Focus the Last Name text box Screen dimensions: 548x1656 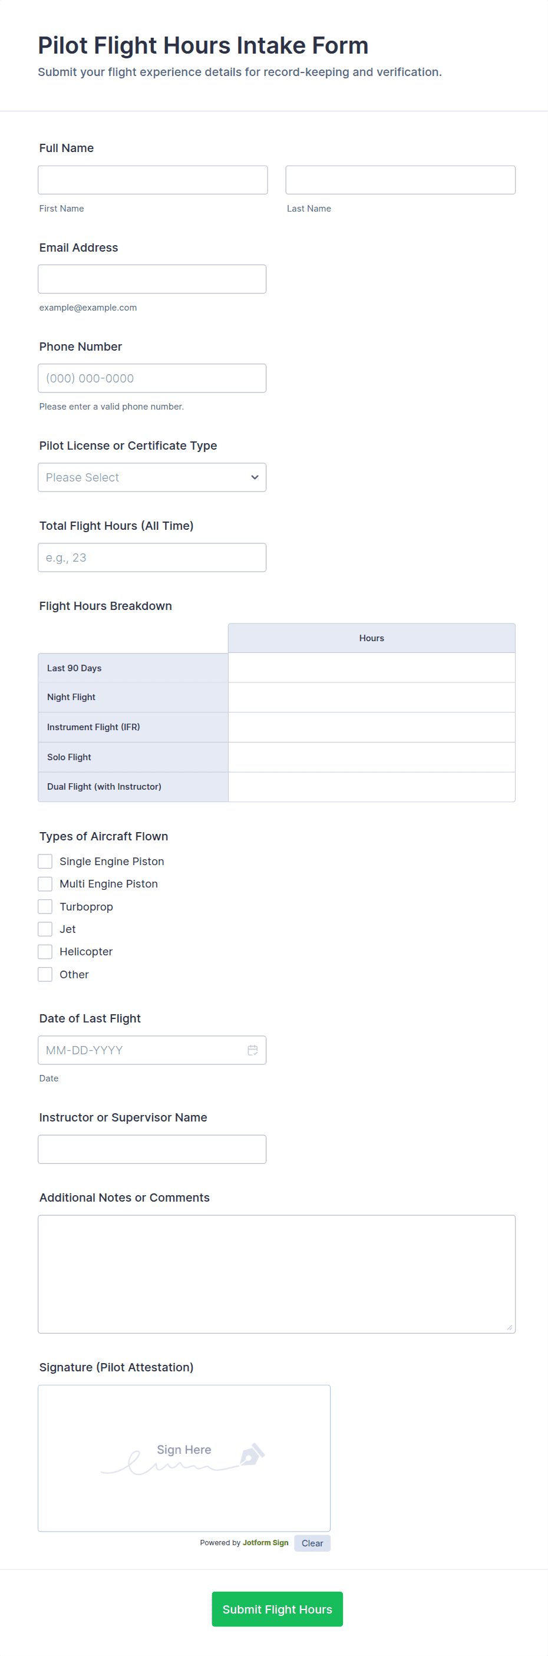click(x=400, y=180)
